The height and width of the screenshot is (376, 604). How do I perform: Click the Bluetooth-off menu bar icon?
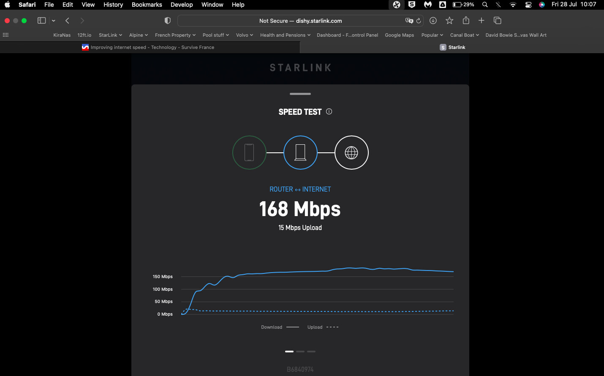[498, 5]
